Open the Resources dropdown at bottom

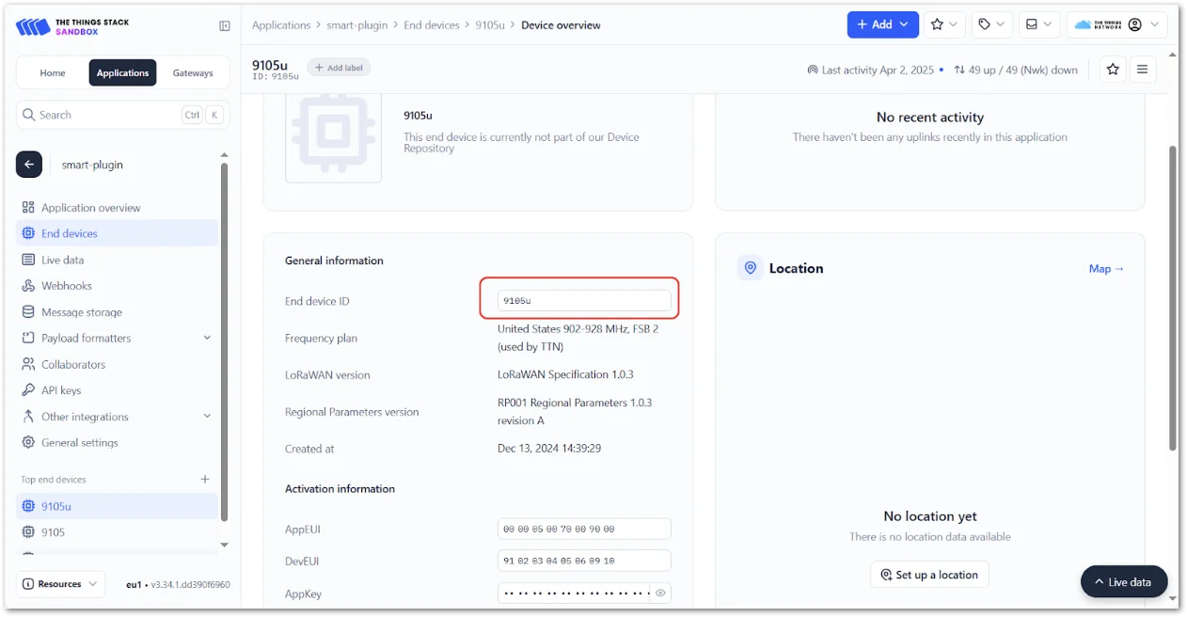[59, 584]
